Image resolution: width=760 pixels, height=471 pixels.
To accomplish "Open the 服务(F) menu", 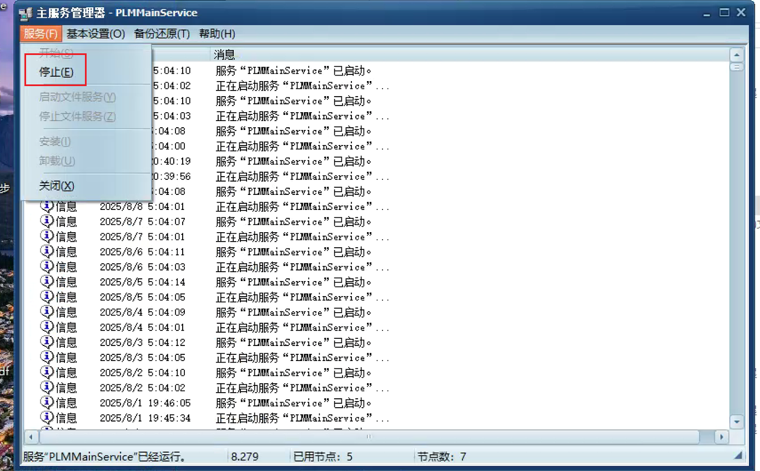I will click(41, 34).
